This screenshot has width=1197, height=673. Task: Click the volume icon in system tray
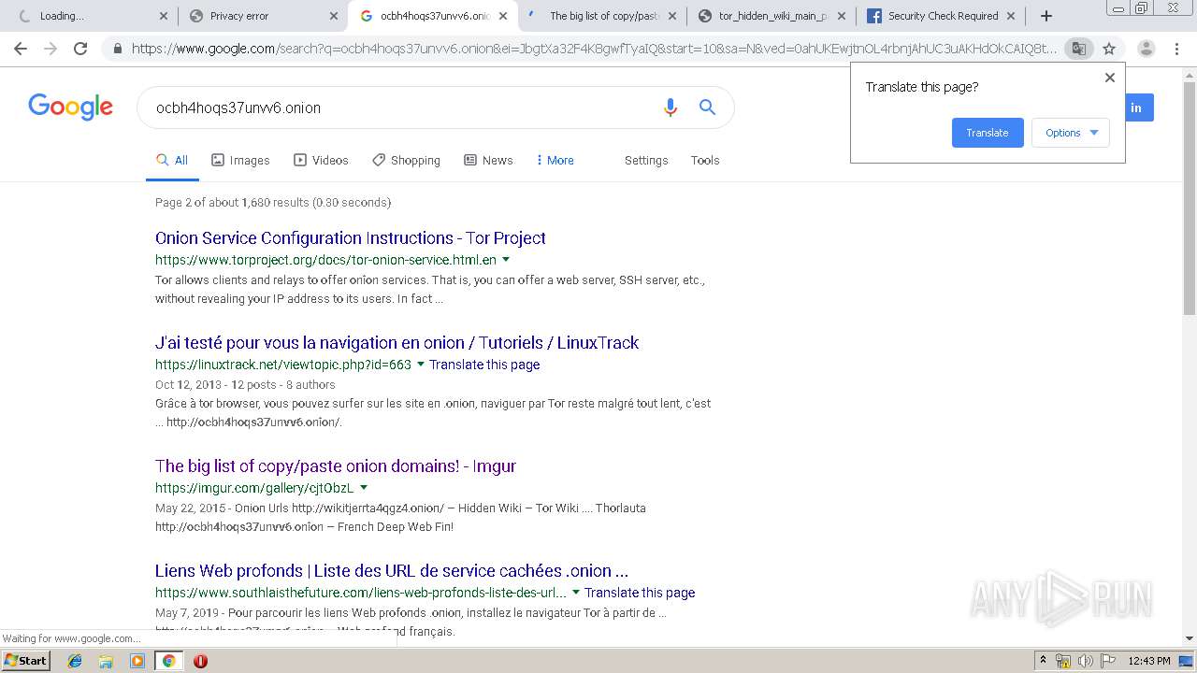[x=1086, y=661]
